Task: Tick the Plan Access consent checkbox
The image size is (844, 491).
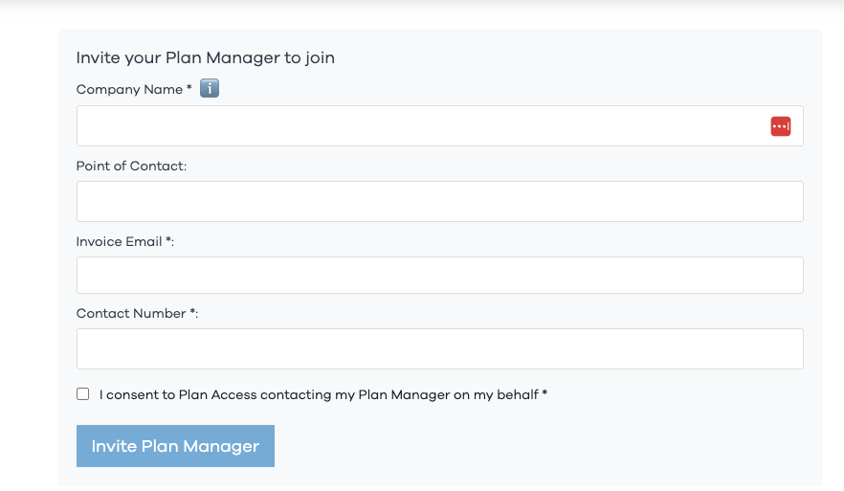Action: click(x=83, y=393)
